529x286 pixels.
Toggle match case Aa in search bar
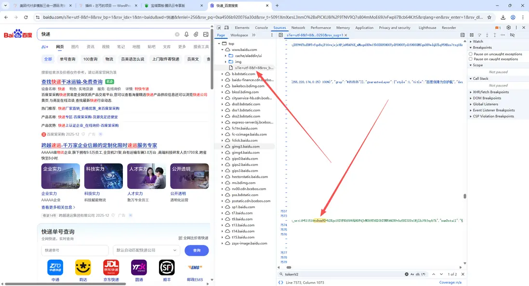412,274
